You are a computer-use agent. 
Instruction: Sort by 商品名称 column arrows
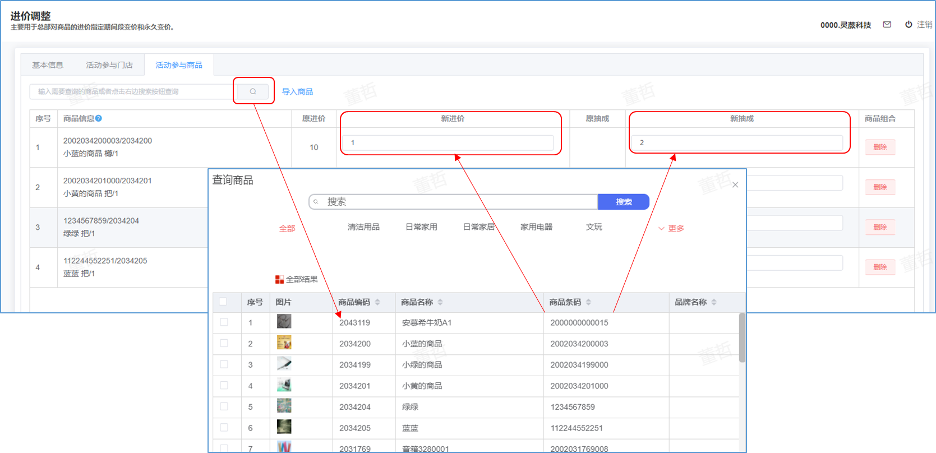(x=440, y=302)
